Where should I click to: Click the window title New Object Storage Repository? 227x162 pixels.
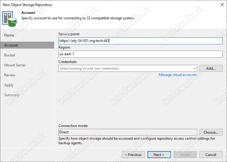(27, 5)
